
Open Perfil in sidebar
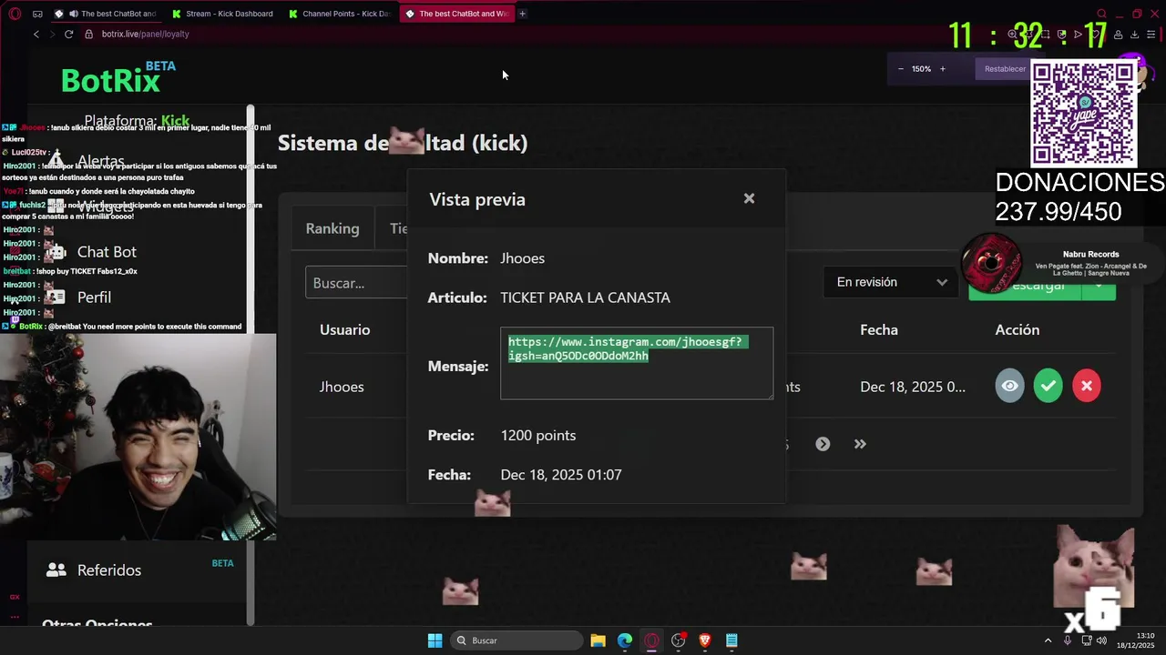tap(94, 297)
